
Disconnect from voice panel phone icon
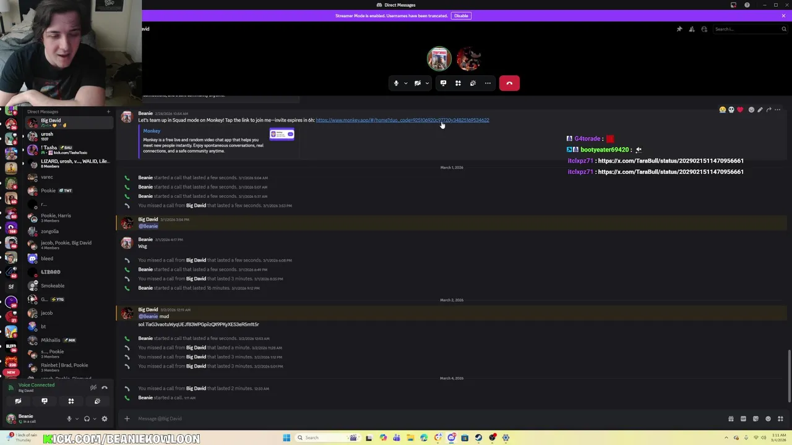click(x=105, y=388)
